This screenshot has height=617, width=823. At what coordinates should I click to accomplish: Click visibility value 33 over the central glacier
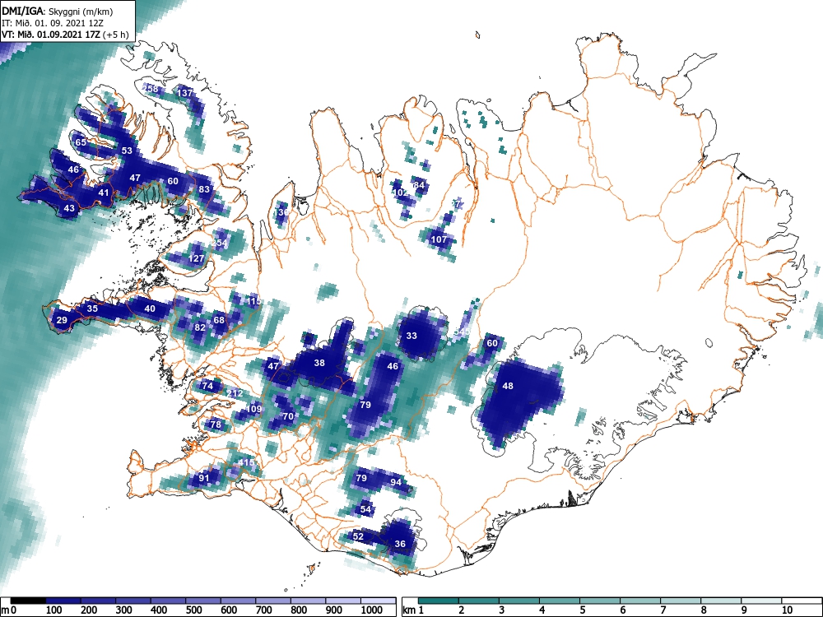pos(411,336)
